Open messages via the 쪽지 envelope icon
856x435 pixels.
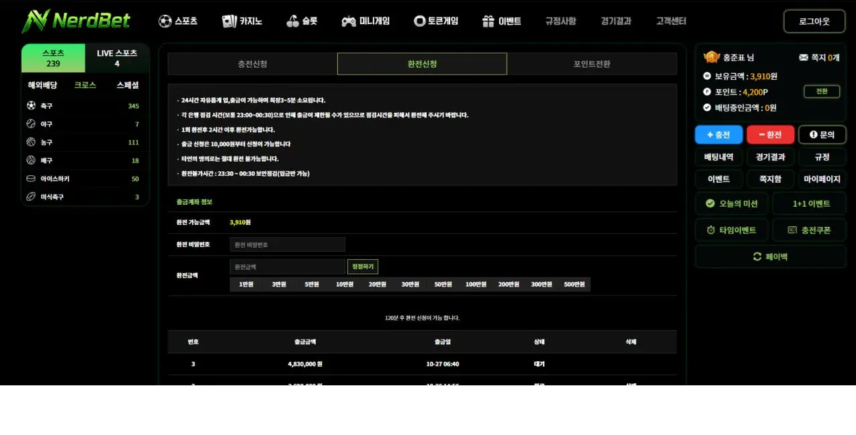tap(804, 58)
